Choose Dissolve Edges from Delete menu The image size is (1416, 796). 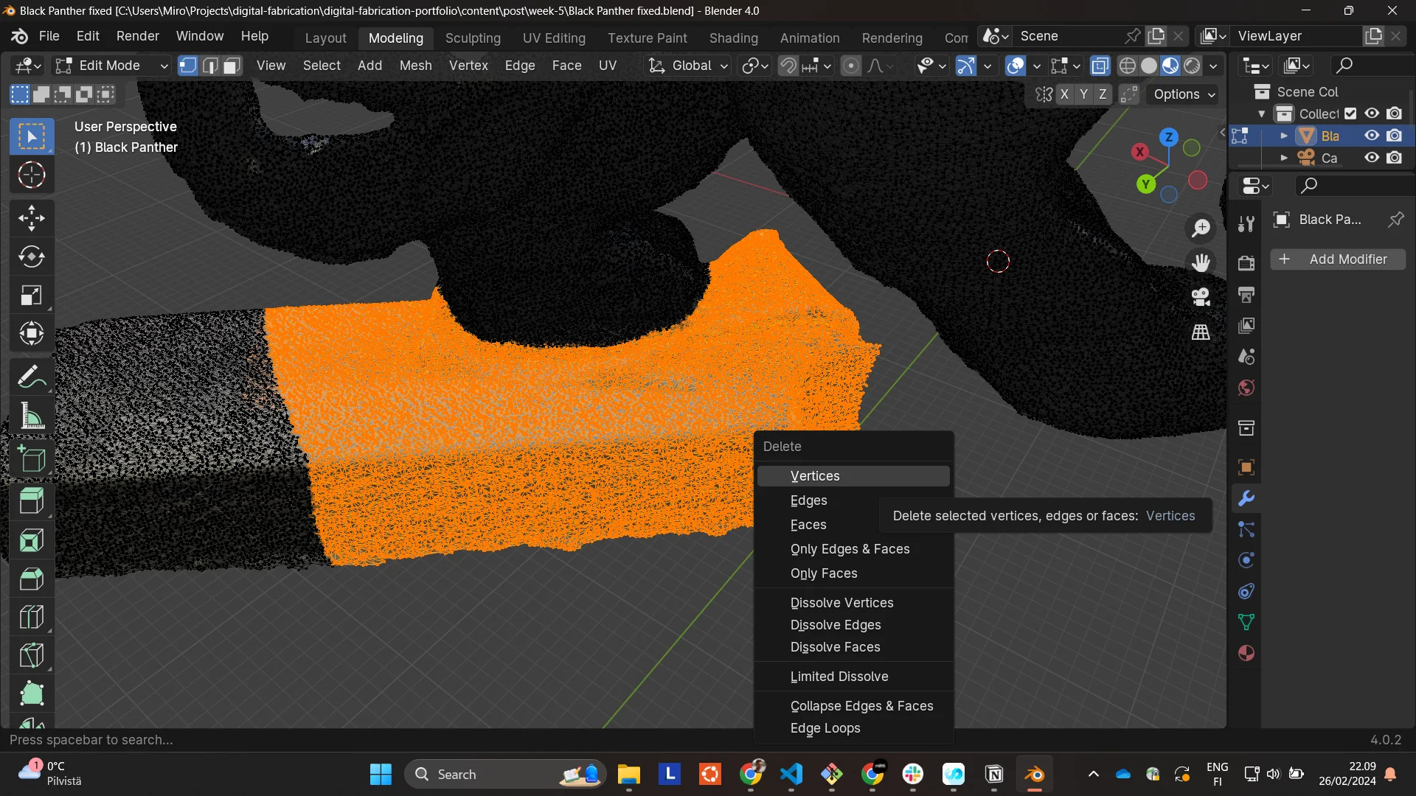click(x=836, y=625)
